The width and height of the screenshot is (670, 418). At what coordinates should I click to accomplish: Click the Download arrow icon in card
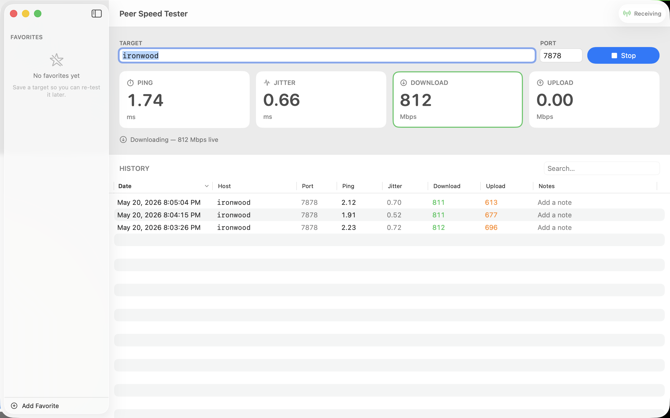[404, 83]
